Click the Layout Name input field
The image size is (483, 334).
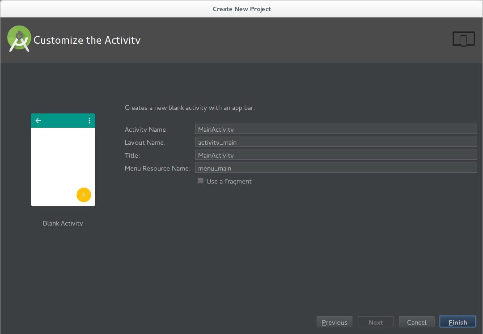[x=336, y=142]
